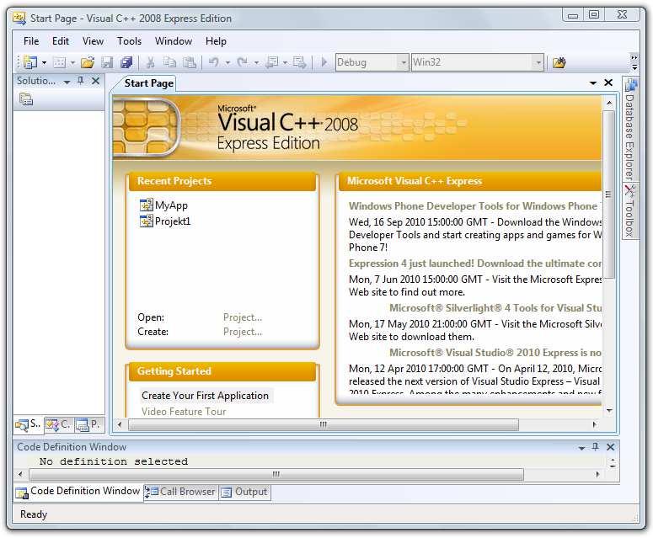The height and width of the screenshot is (538, 653).
Task: Toggle auto hide on Code Definition Window
Action: point(596,447)
